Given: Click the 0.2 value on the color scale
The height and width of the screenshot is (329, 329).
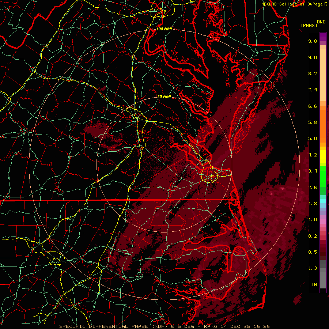Looking at the screenshot, I should [x=313, y=236].
